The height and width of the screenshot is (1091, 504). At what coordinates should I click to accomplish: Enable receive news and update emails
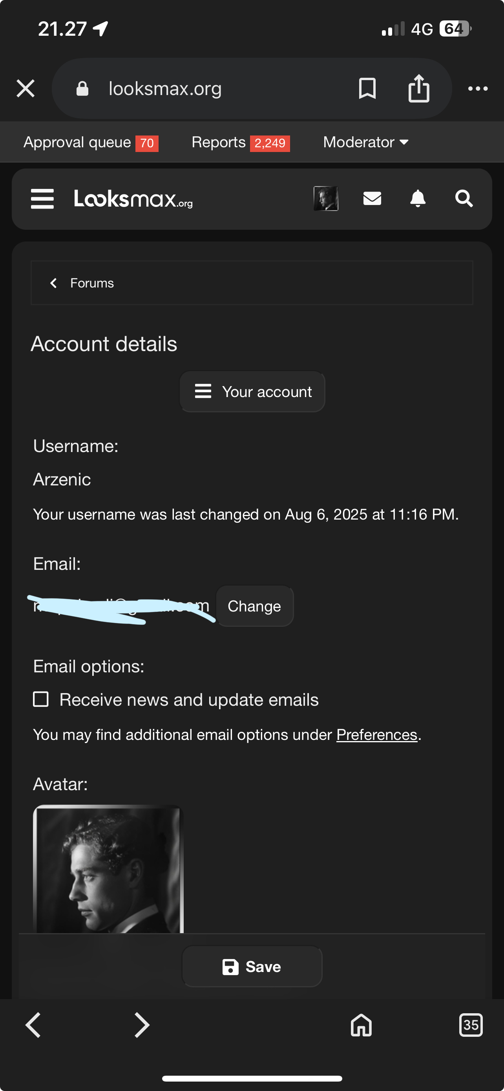[41, 699]
